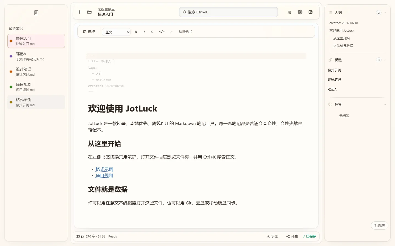The image size is (395, 246).
Task: Click the 导出 export button
Action: (272, 236)
